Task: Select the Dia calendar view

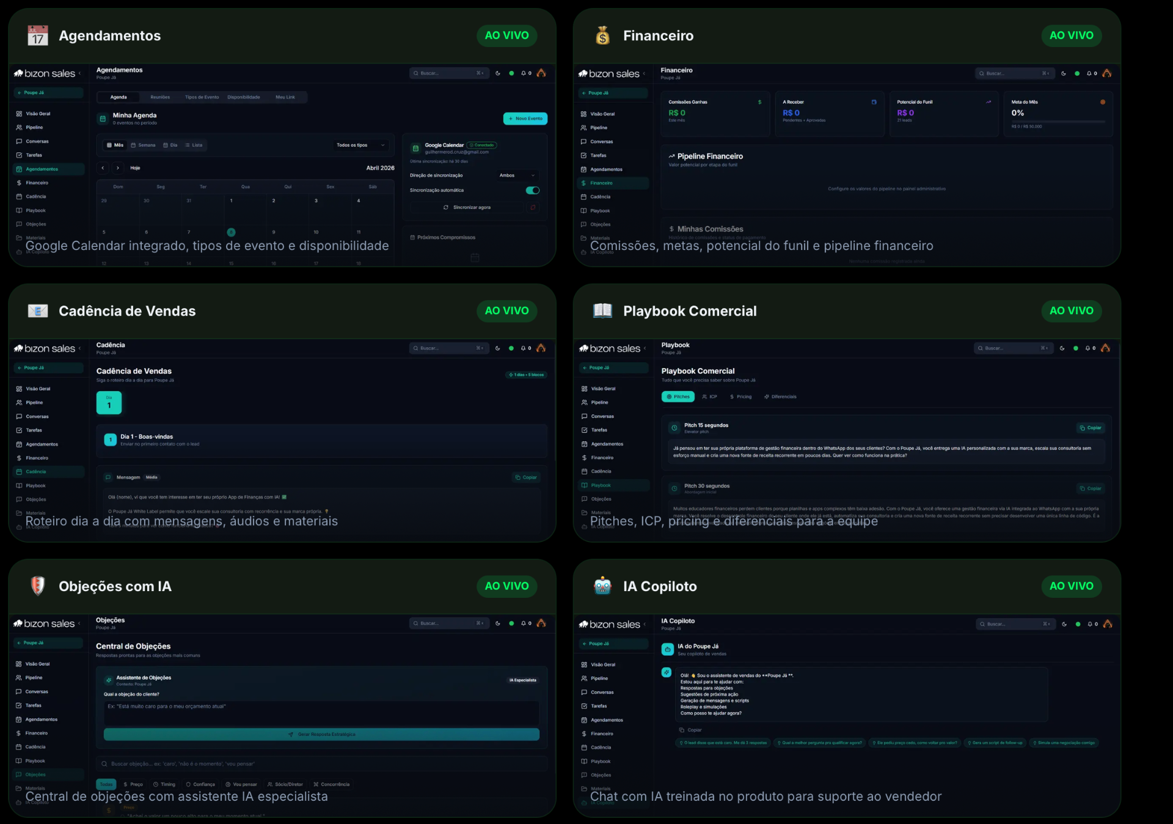Action: [x=170, y=145]
